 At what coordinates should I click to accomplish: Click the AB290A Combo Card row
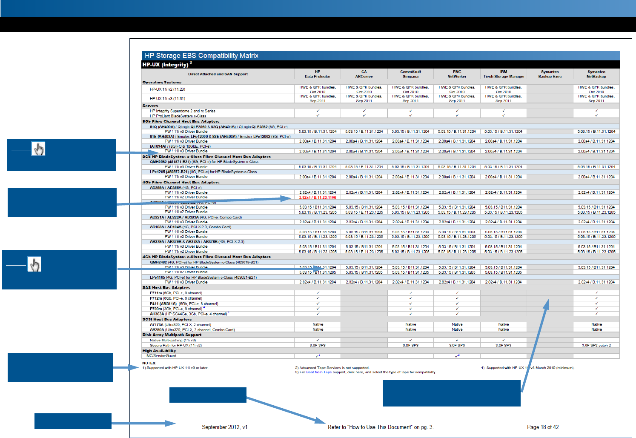tap(192, 329)
